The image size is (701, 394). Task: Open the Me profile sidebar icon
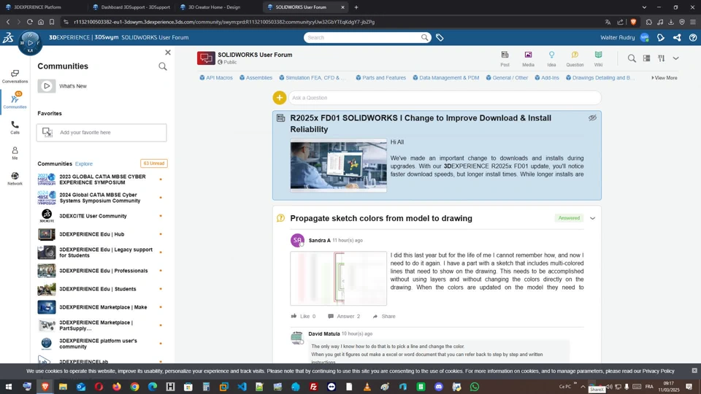(x=15, y=152)
